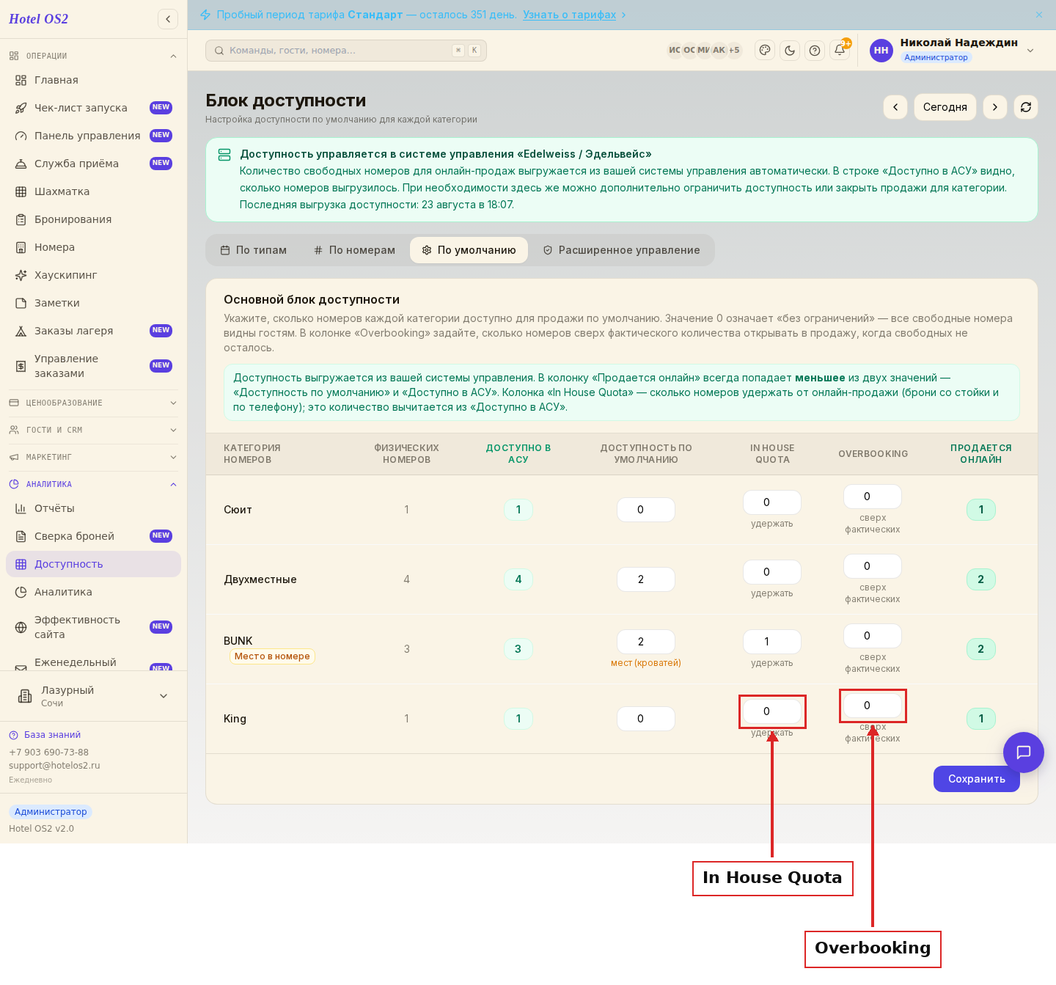
Task: Edit Overbooking value for Сюит
Action: point(873,497)
